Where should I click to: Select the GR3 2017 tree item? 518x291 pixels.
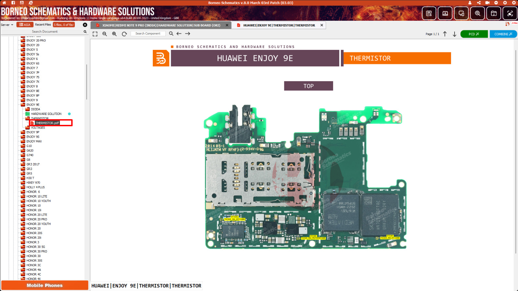[33, 164]
